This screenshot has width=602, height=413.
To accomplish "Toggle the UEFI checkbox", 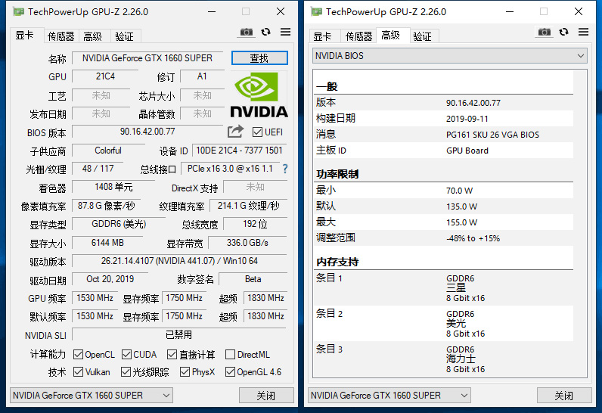I will pos(257,132).
